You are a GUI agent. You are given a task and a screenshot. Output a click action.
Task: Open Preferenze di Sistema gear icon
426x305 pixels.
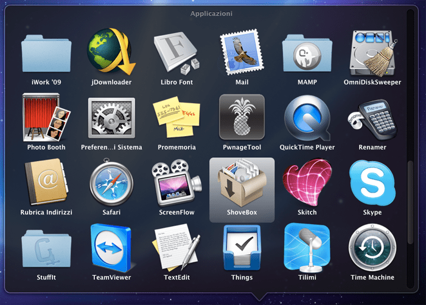click(111, 118)
